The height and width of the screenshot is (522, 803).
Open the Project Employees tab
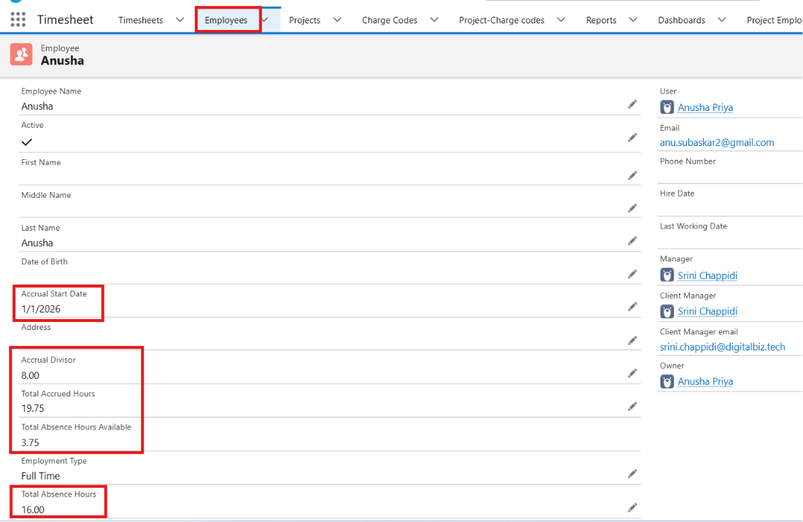point(775,20)
